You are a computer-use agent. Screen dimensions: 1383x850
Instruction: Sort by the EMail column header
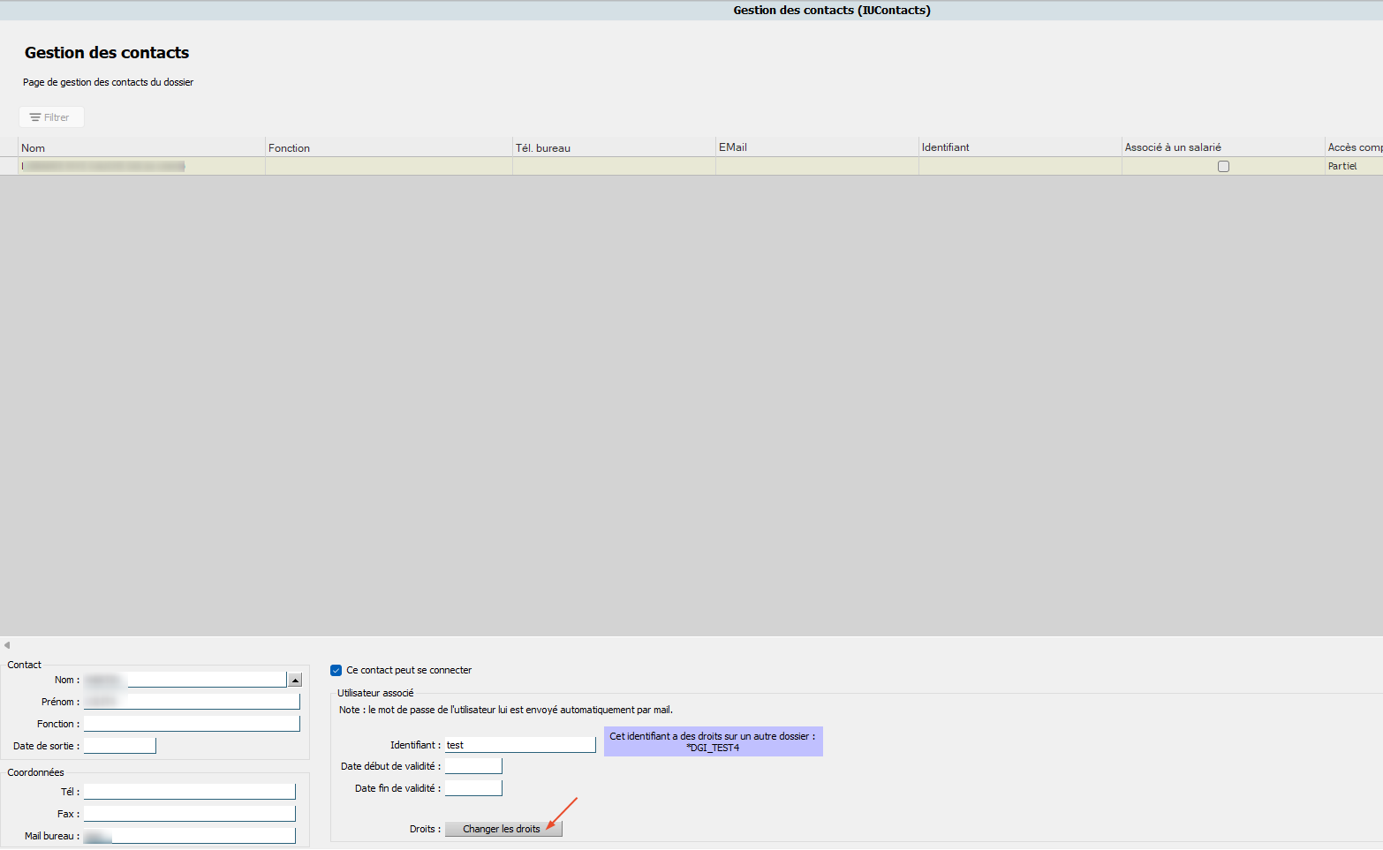click(x=817, y=147)
